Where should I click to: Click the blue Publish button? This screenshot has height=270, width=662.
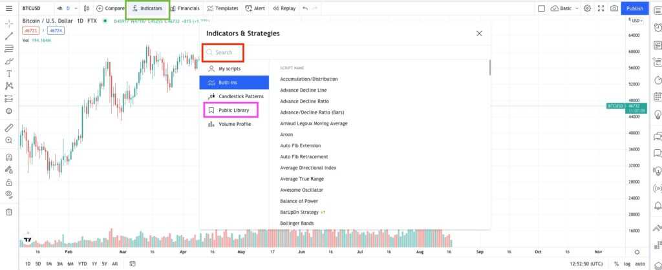(635, 8)
